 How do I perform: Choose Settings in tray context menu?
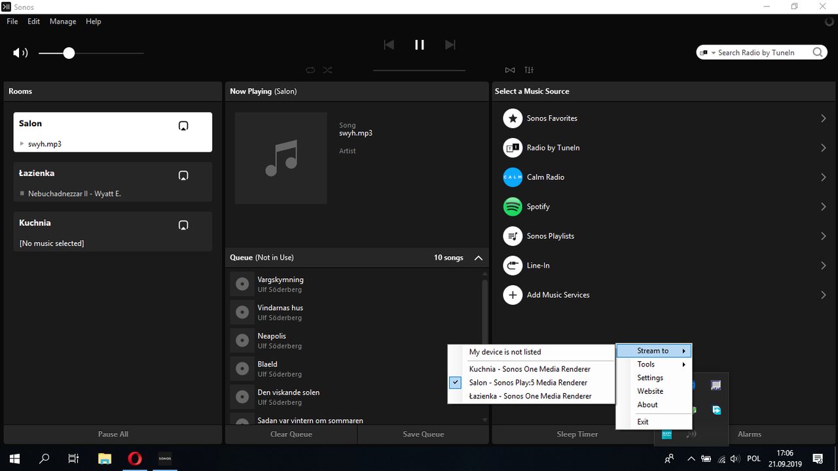click(x=654, y=377)
